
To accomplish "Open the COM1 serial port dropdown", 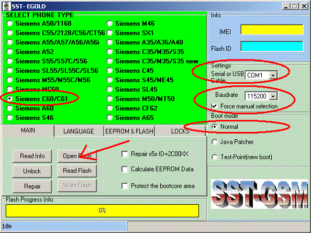I will (x=273, y=75).
